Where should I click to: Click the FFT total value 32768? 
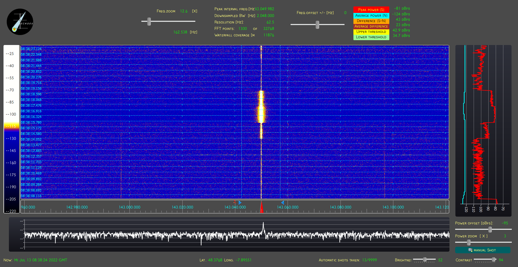(x=269, y=29)
